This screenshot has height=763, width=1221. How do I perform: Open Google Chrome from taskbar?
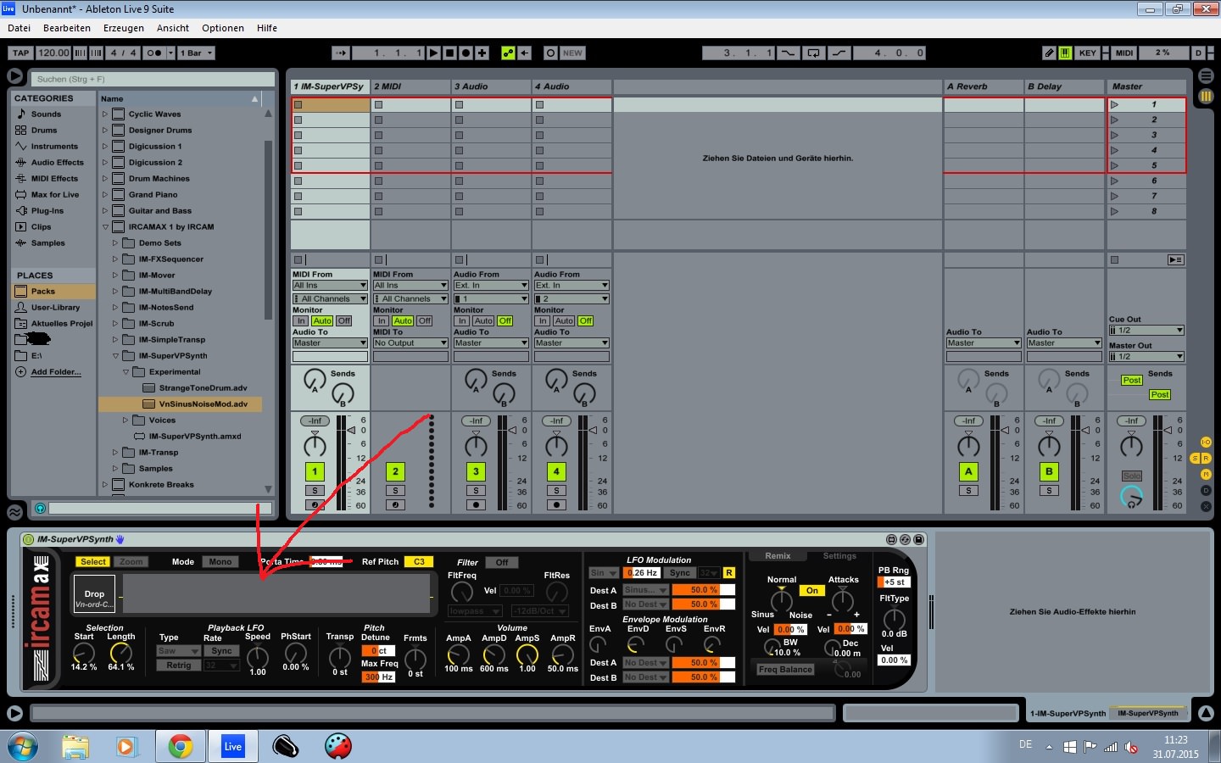(x=180, y=746)
